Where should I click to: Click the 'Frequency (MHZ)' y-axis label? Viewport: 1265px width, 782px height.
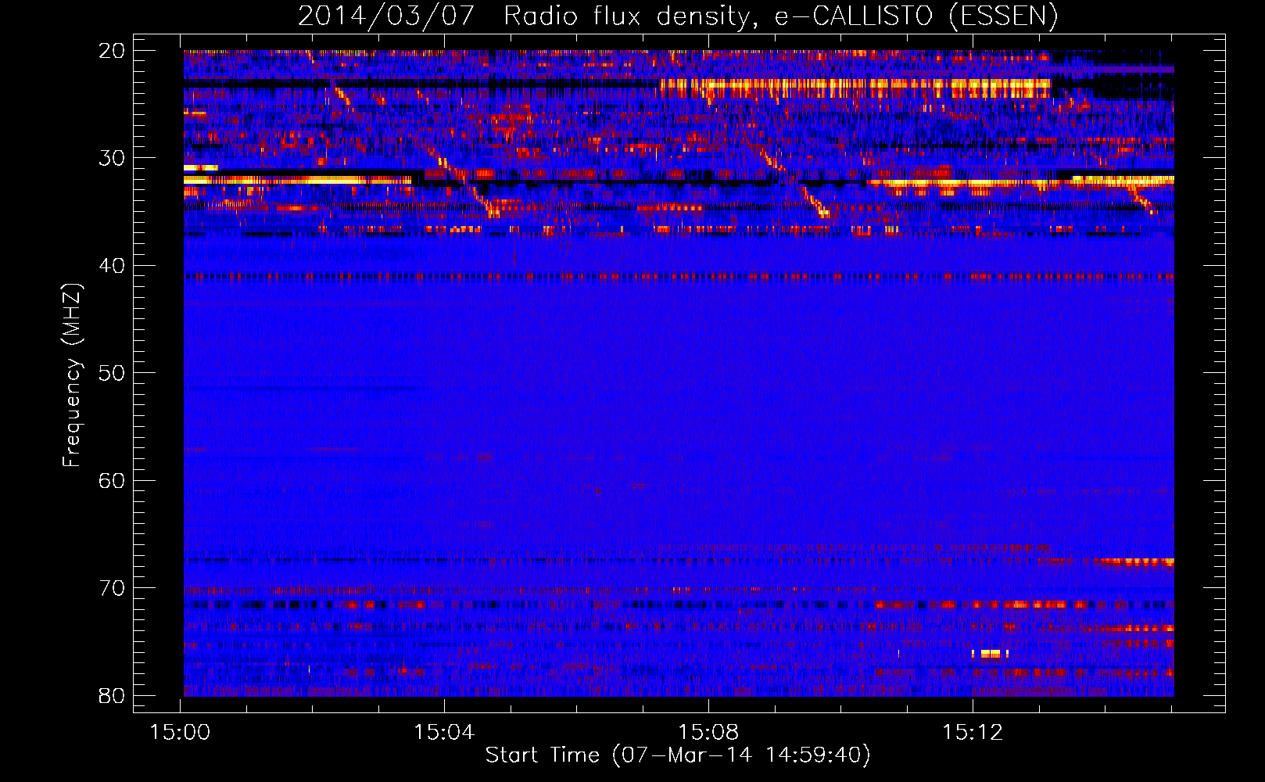coord(72,375)
